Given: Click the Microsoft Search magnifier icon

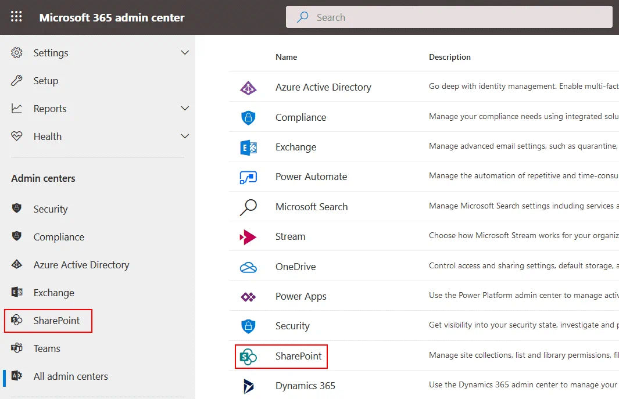Looking at the screenshot, I should pos(248,207).
